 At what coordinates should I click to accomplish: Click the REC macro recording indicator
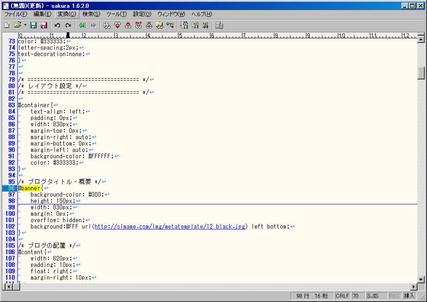[x=395, y=296]
